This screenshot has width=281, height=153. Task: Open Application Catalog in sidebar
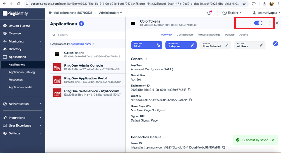tap(22, 72)
